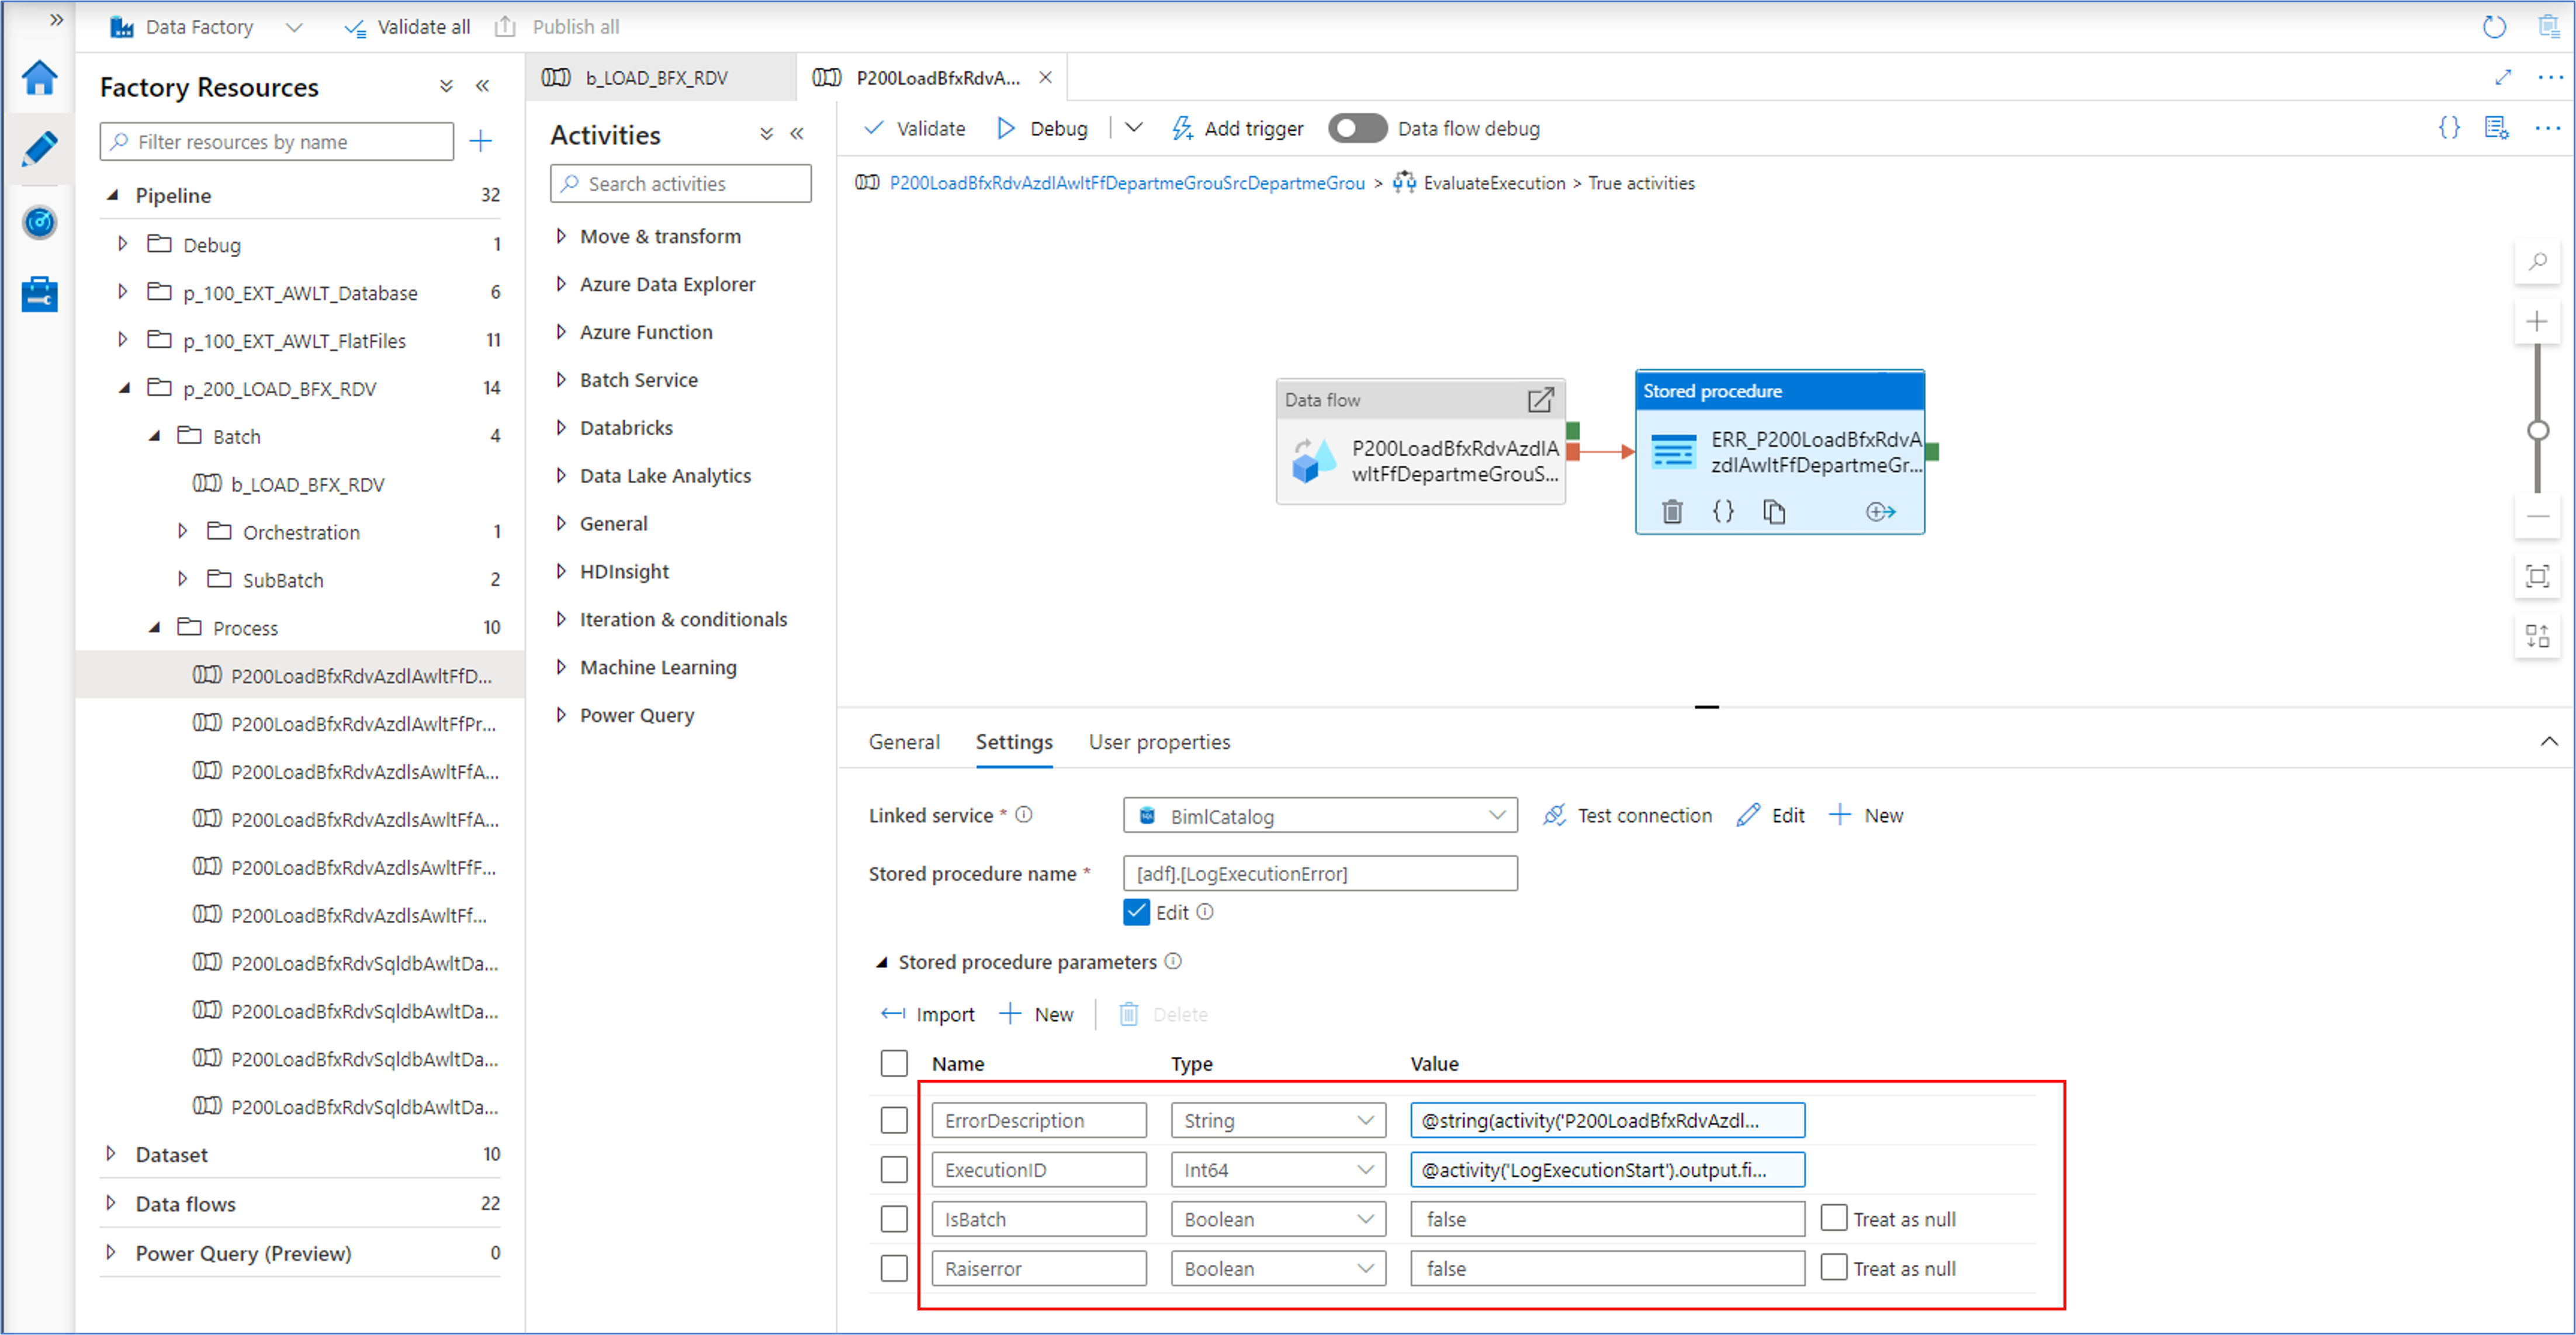Open the pipeline code view braces icon
This screenshot has height=1335, width=2576.
(2449, 128)
